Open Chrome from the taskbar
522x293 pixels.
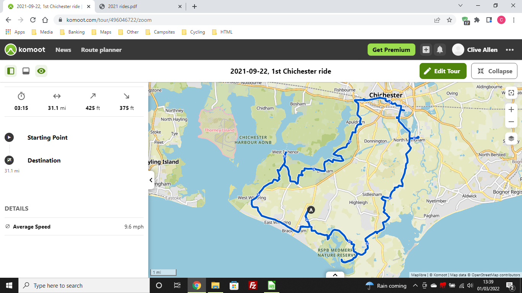[196, 285]
